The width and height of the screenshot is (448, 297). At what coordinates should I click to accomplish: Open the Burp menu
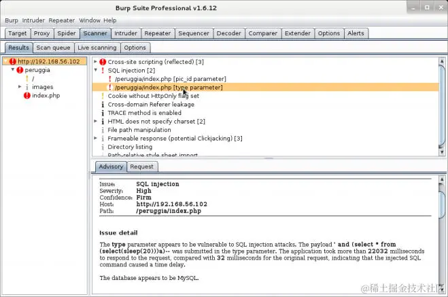pyautogui.click(x=12, y=20)
